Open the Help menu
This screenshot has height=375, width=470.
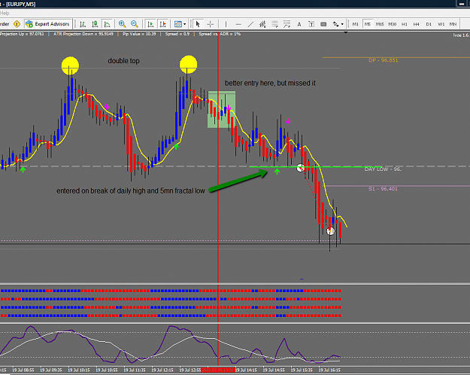tap(5, 14)
